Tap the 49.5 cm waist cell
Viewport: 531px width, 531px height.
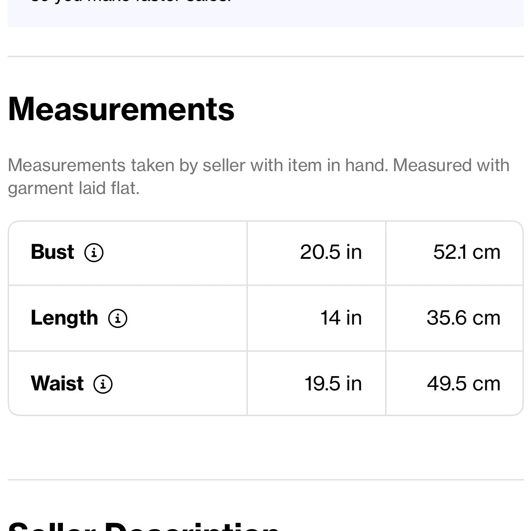click(x=463, y=384)
